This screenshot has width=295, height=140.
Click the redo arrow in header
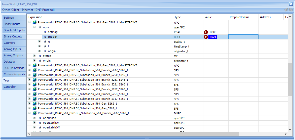[x=291, y=10]
